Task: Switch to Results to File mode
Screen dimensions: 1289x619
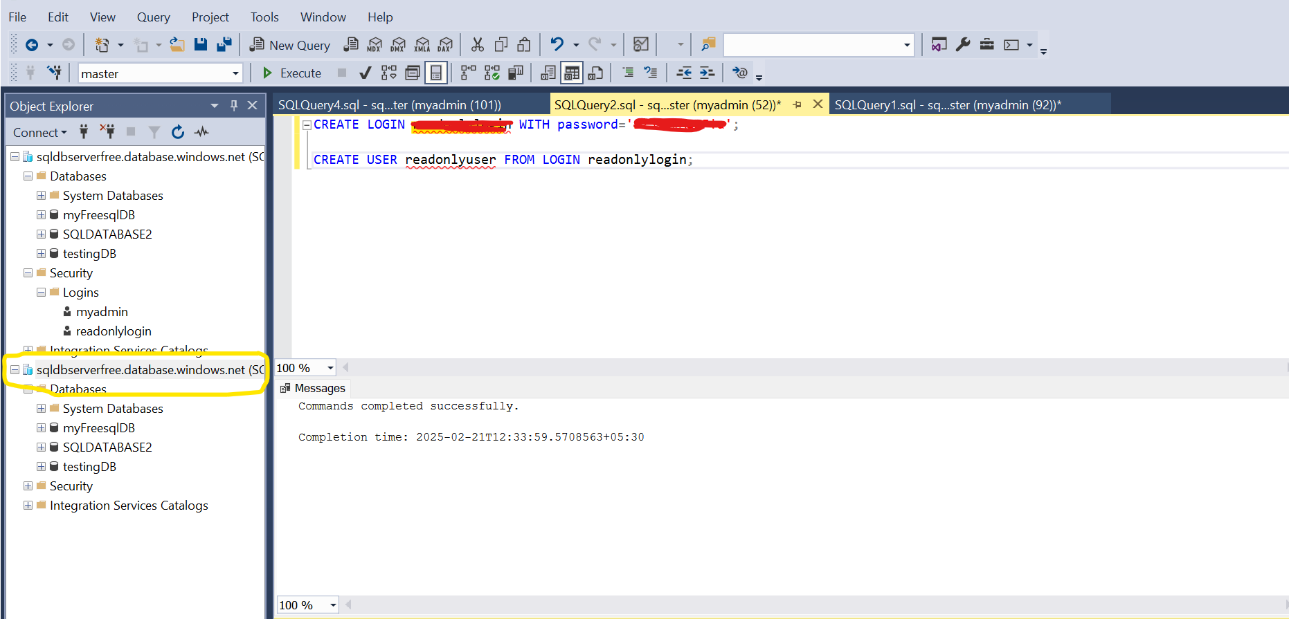Action: pyautogui.click(x=595, y=73)
